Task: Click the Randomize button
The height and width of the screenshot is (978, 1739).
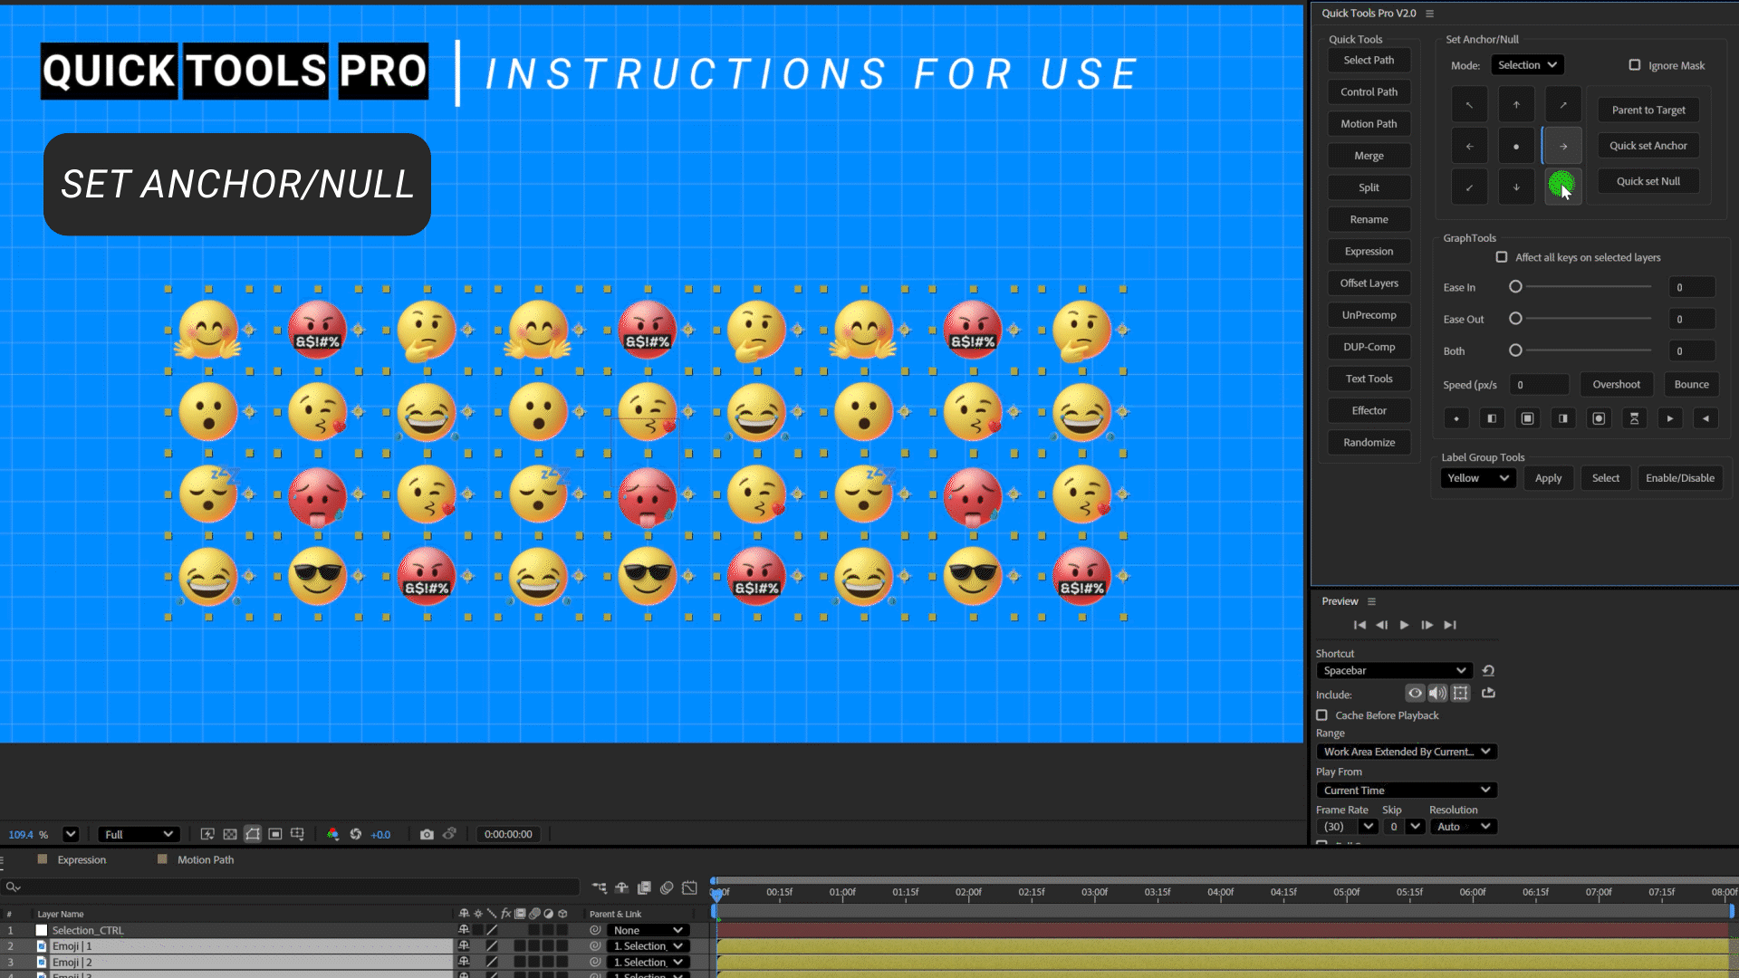Action: pyautogui.click(x=1369, y=443)
